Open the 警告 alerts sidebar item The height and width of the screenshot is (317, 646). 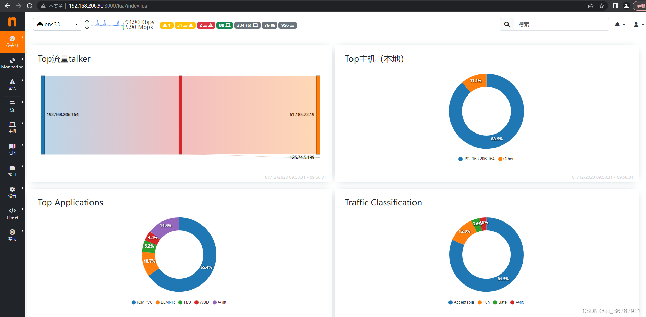12,85
